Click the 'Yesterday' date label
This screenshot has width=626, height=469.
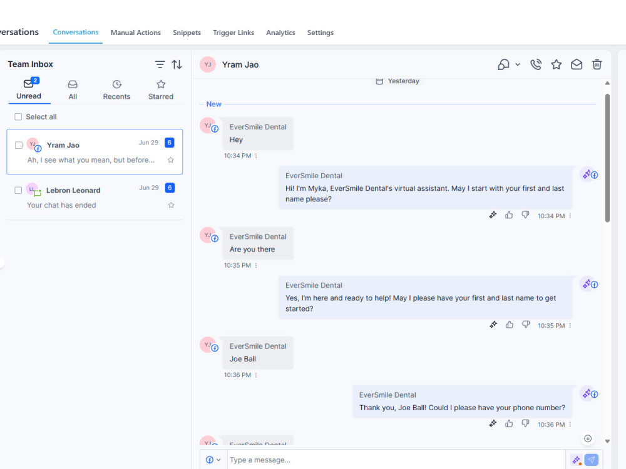point(403,81)
